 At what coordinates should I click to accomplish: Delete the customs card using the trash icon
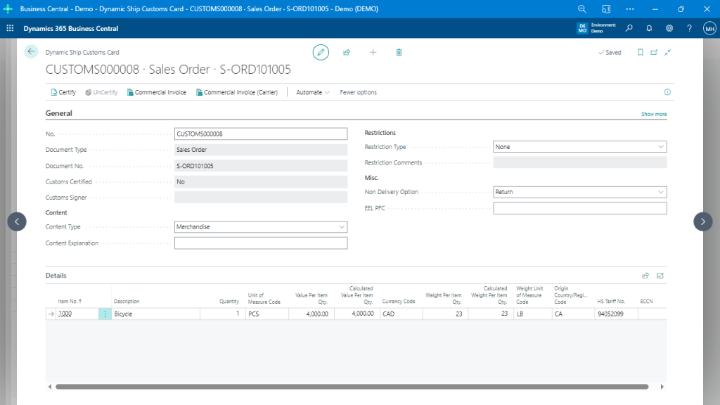[x=399, y=52]
